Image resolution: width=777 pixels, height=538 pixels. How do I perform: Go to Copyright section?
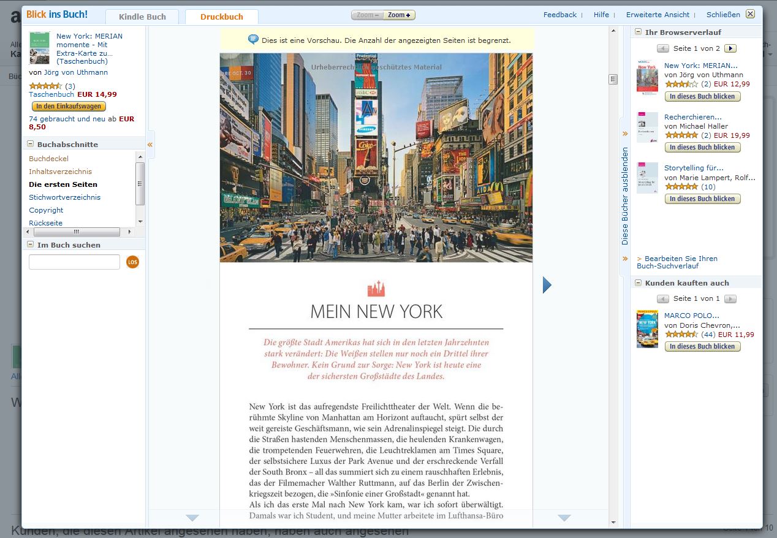(x=46, y=210)
